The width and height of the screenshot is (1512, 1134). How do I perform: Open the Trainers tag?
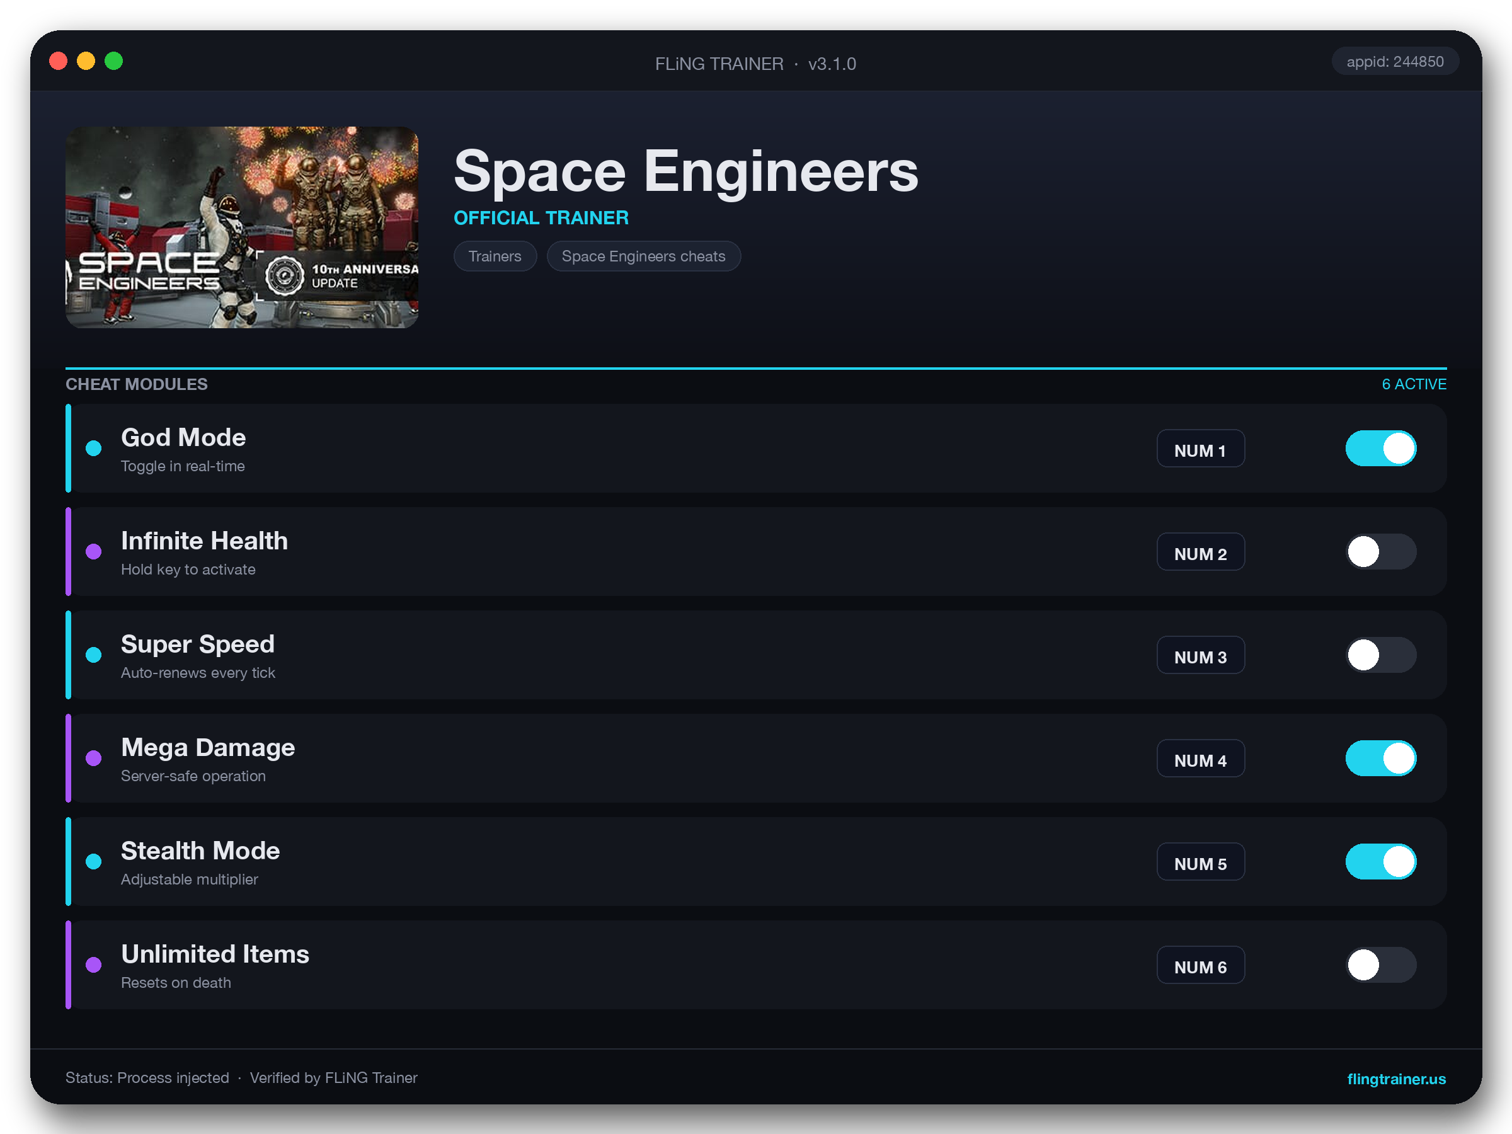click(495, 256)
